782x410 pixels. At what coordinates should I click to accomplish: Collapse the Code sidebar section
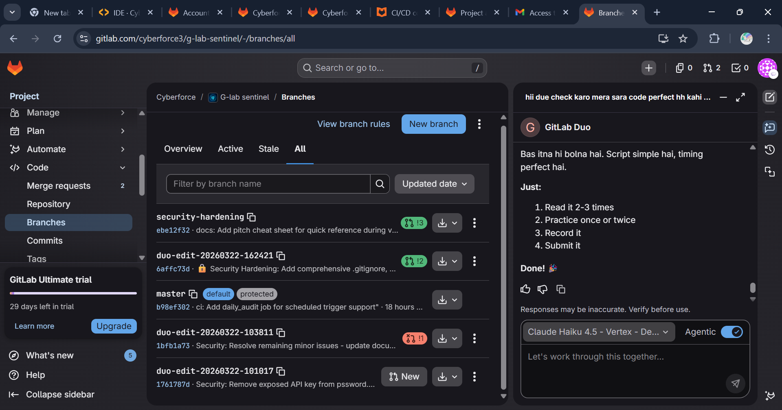68,168
